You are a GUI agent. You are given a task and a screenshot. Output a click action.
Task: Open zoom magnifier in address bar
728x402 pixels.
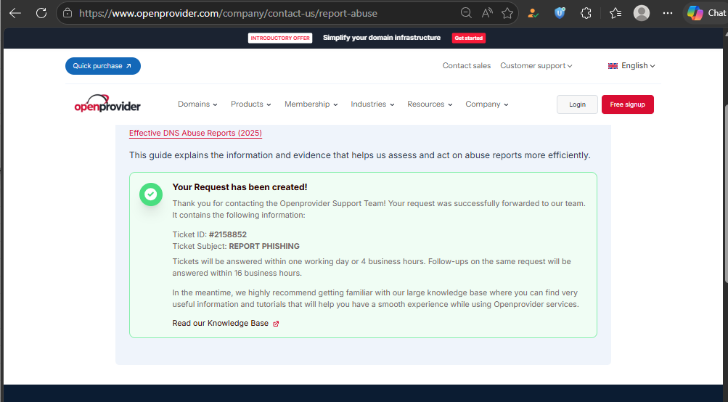coord(466,13)
